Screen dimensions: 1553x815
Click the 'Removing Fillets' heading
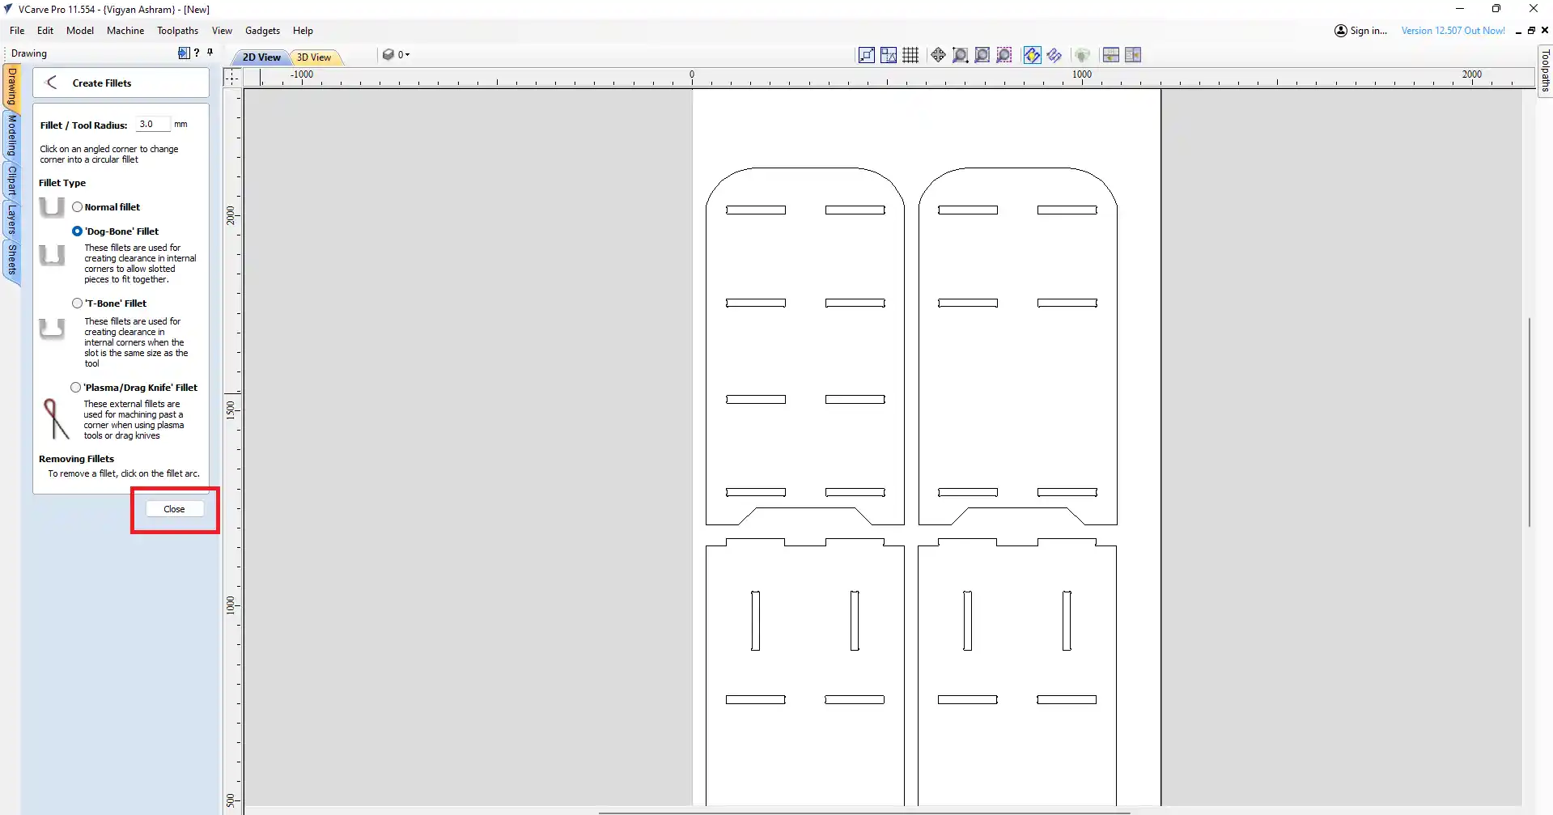click(77, 459)
